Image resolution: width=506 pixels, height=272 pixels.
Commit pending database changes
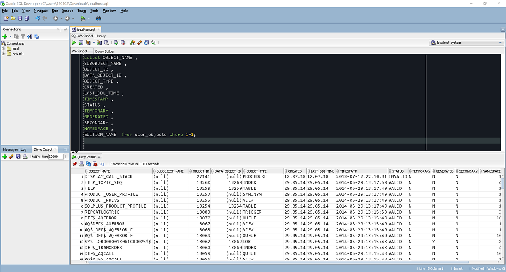(116, 43)
